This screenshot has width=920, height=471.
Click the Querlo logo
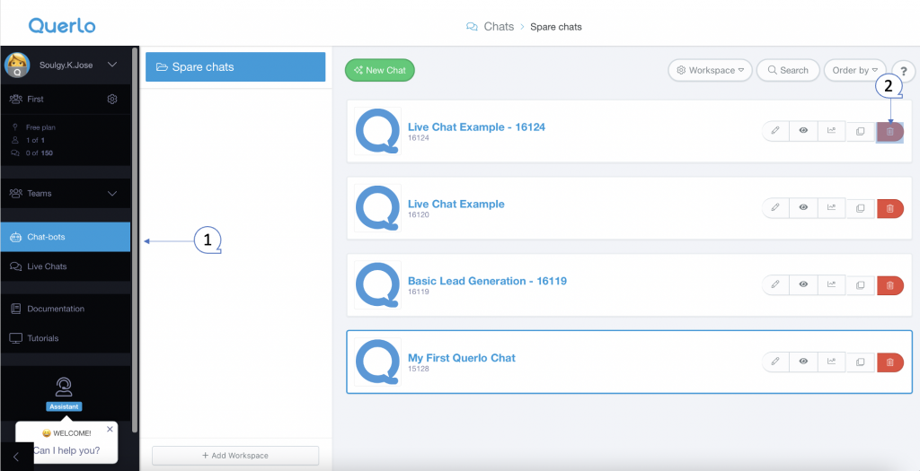tap(62, 25)
